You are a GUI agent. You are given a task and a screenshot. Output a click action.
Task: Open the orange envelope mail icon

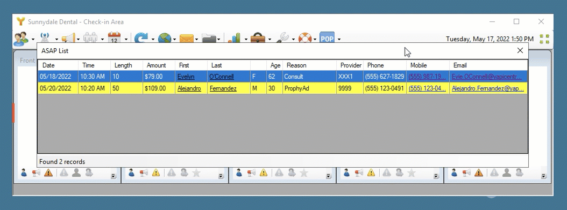coord(186,38)
